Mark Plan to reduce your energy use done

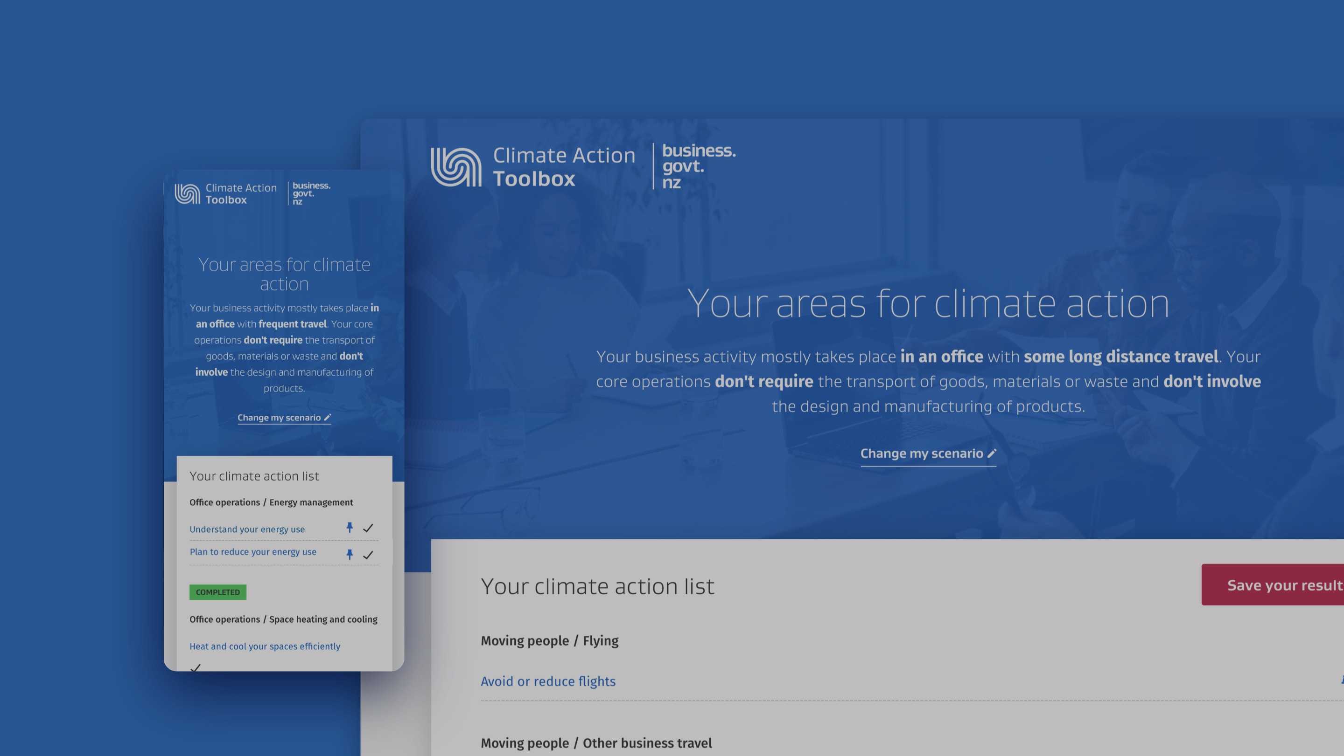point(368,555)
